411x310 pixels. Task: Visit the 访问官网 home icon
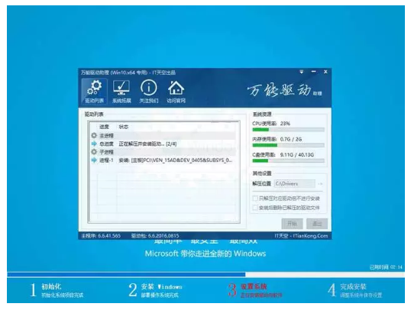(176, 92)
